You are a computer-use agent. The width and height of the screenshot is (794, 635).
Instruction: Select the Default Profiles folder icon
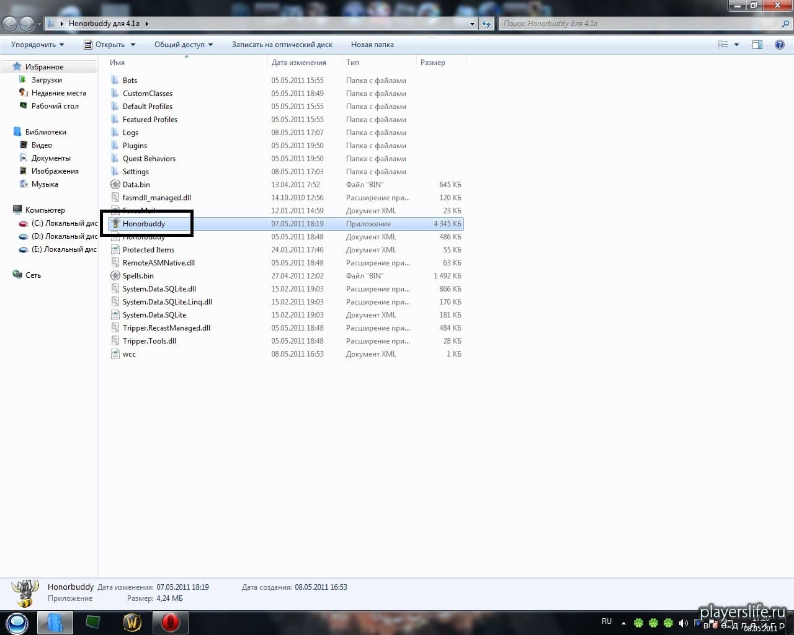coord(115,107)
